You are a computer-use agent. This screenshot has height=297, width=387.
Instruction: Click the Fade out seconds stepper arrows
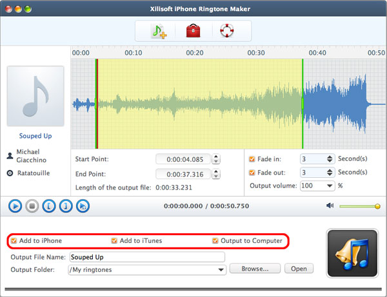(330, 172)
